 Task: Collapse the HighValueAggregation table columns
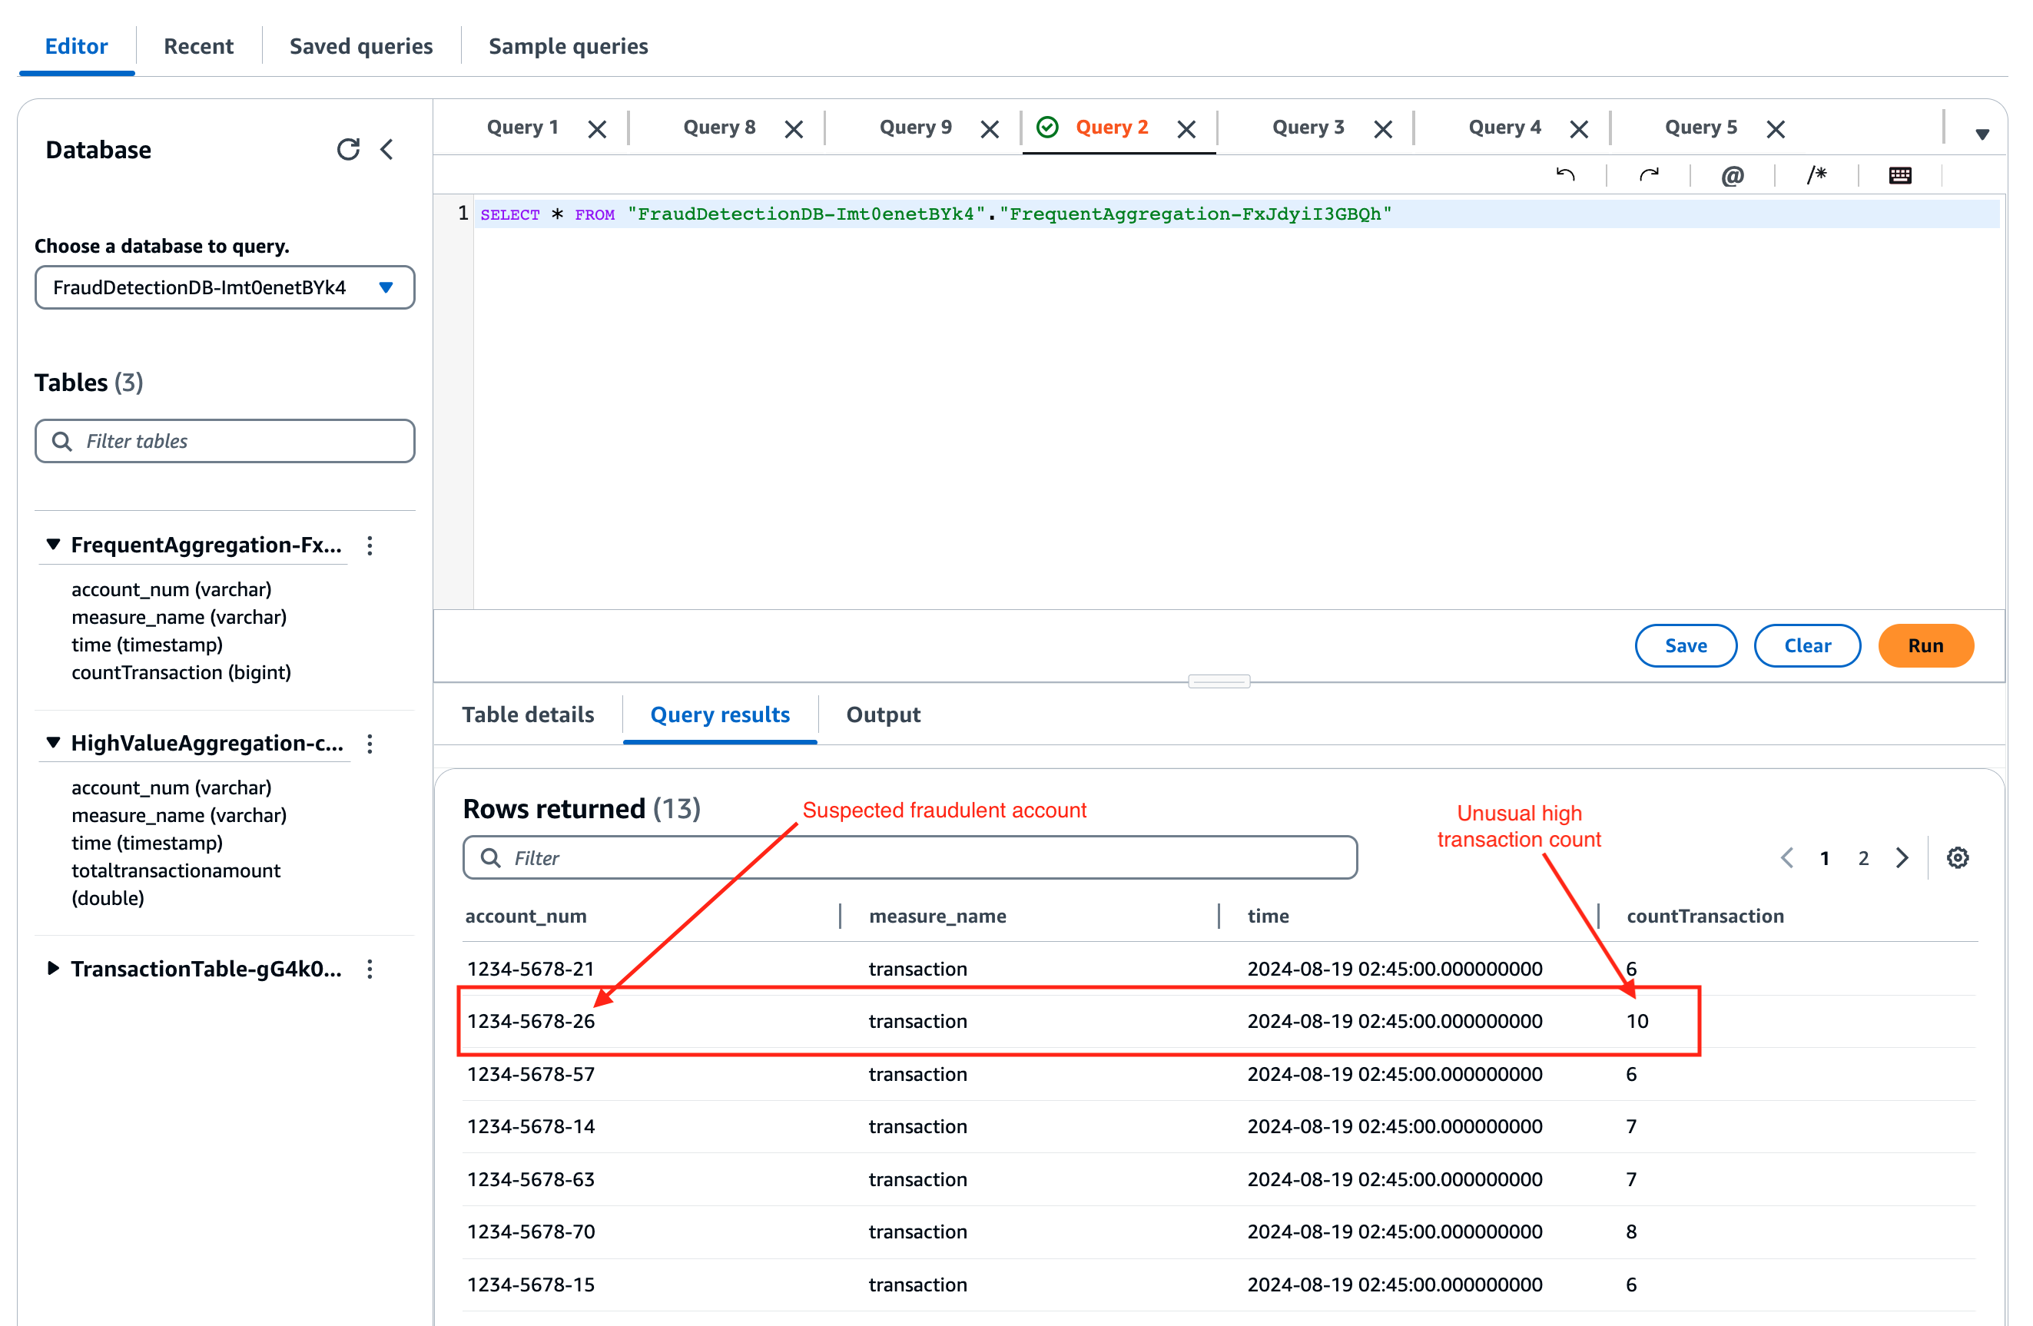pos(53,742)
